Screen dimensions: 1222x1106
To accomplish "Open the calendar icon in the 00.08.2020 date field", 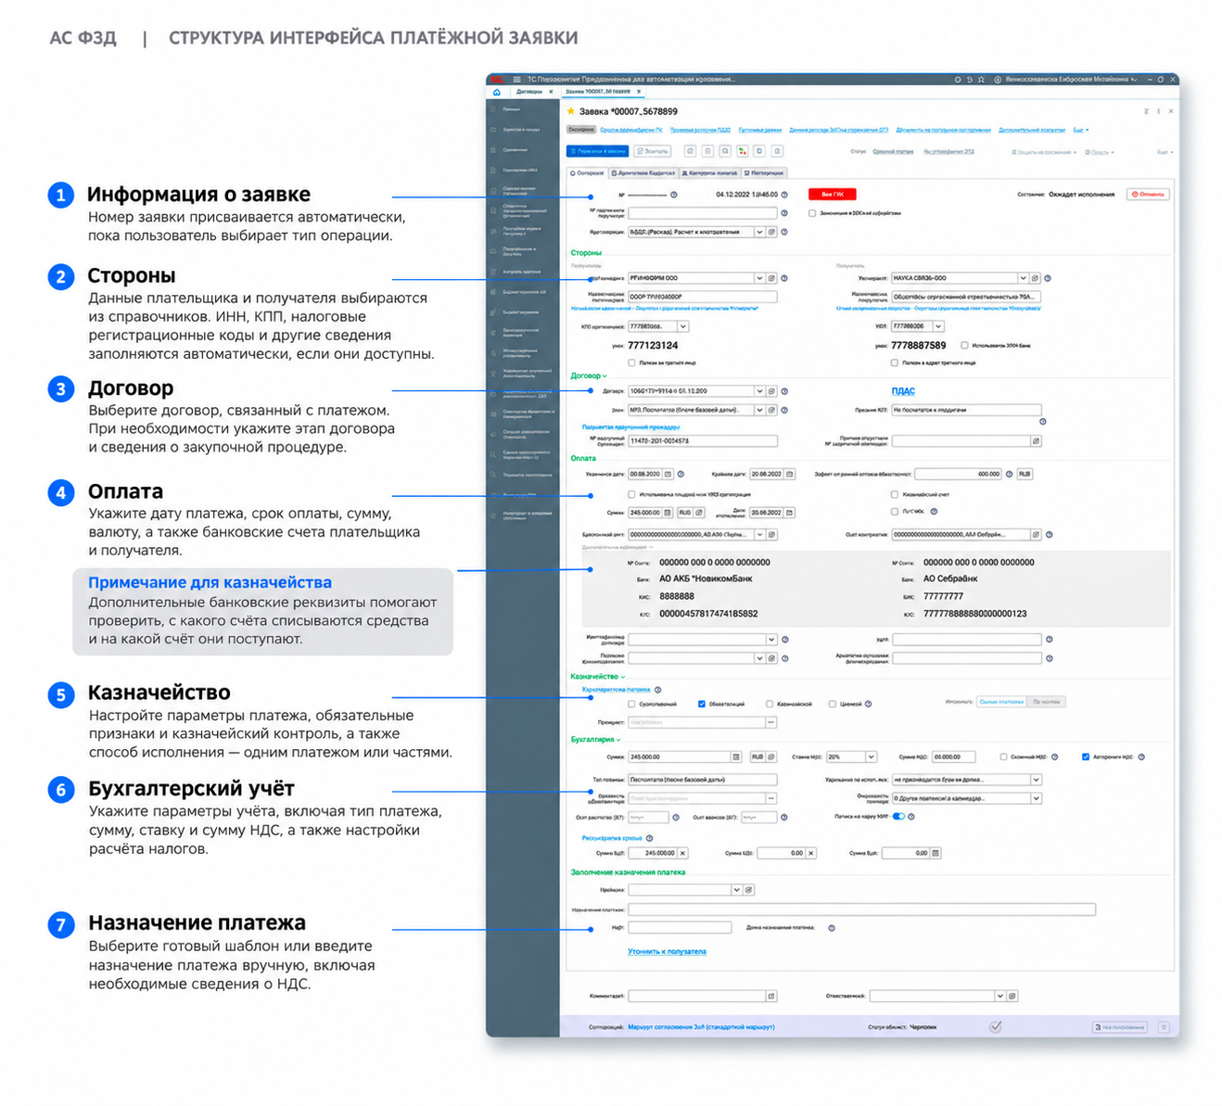I will (668, 474).
